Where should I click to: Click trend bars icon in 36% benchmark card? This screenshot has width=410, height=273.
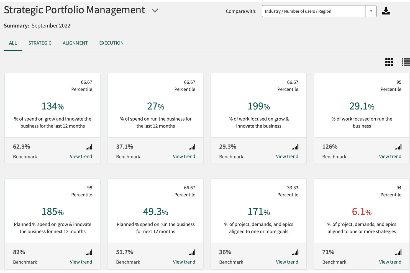point(295,252)
